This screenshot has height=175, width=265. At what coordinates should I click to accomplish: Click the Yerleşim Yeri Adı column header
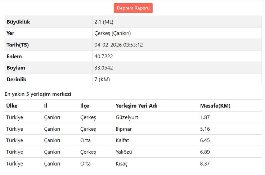[136, 106]
